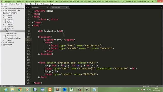Click the index.php file icon in sidebar
The height and width of the screenshot is (92, 163).
pos(7,31)
